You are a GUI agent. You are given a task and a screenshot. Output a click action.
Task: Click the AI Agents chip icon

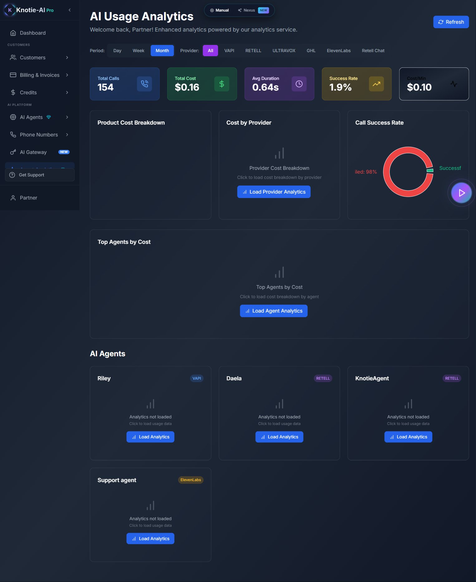pyautogui.click(x=13, y=117)
